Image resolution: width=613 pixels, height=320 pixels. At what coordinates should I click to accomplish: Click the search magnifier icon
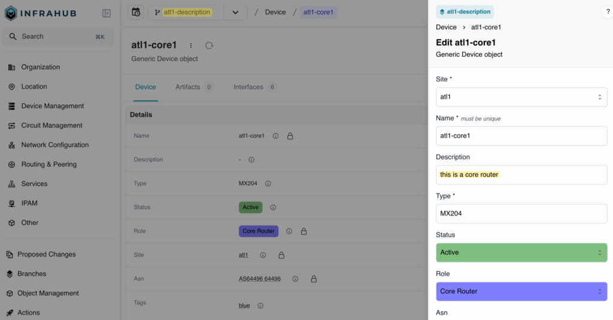tap(13, 36)
